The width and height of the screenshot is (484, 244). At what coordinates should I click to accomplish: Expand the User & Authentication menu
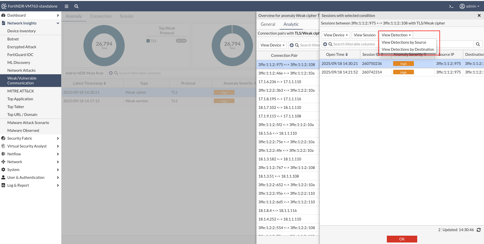pos(58,178)
